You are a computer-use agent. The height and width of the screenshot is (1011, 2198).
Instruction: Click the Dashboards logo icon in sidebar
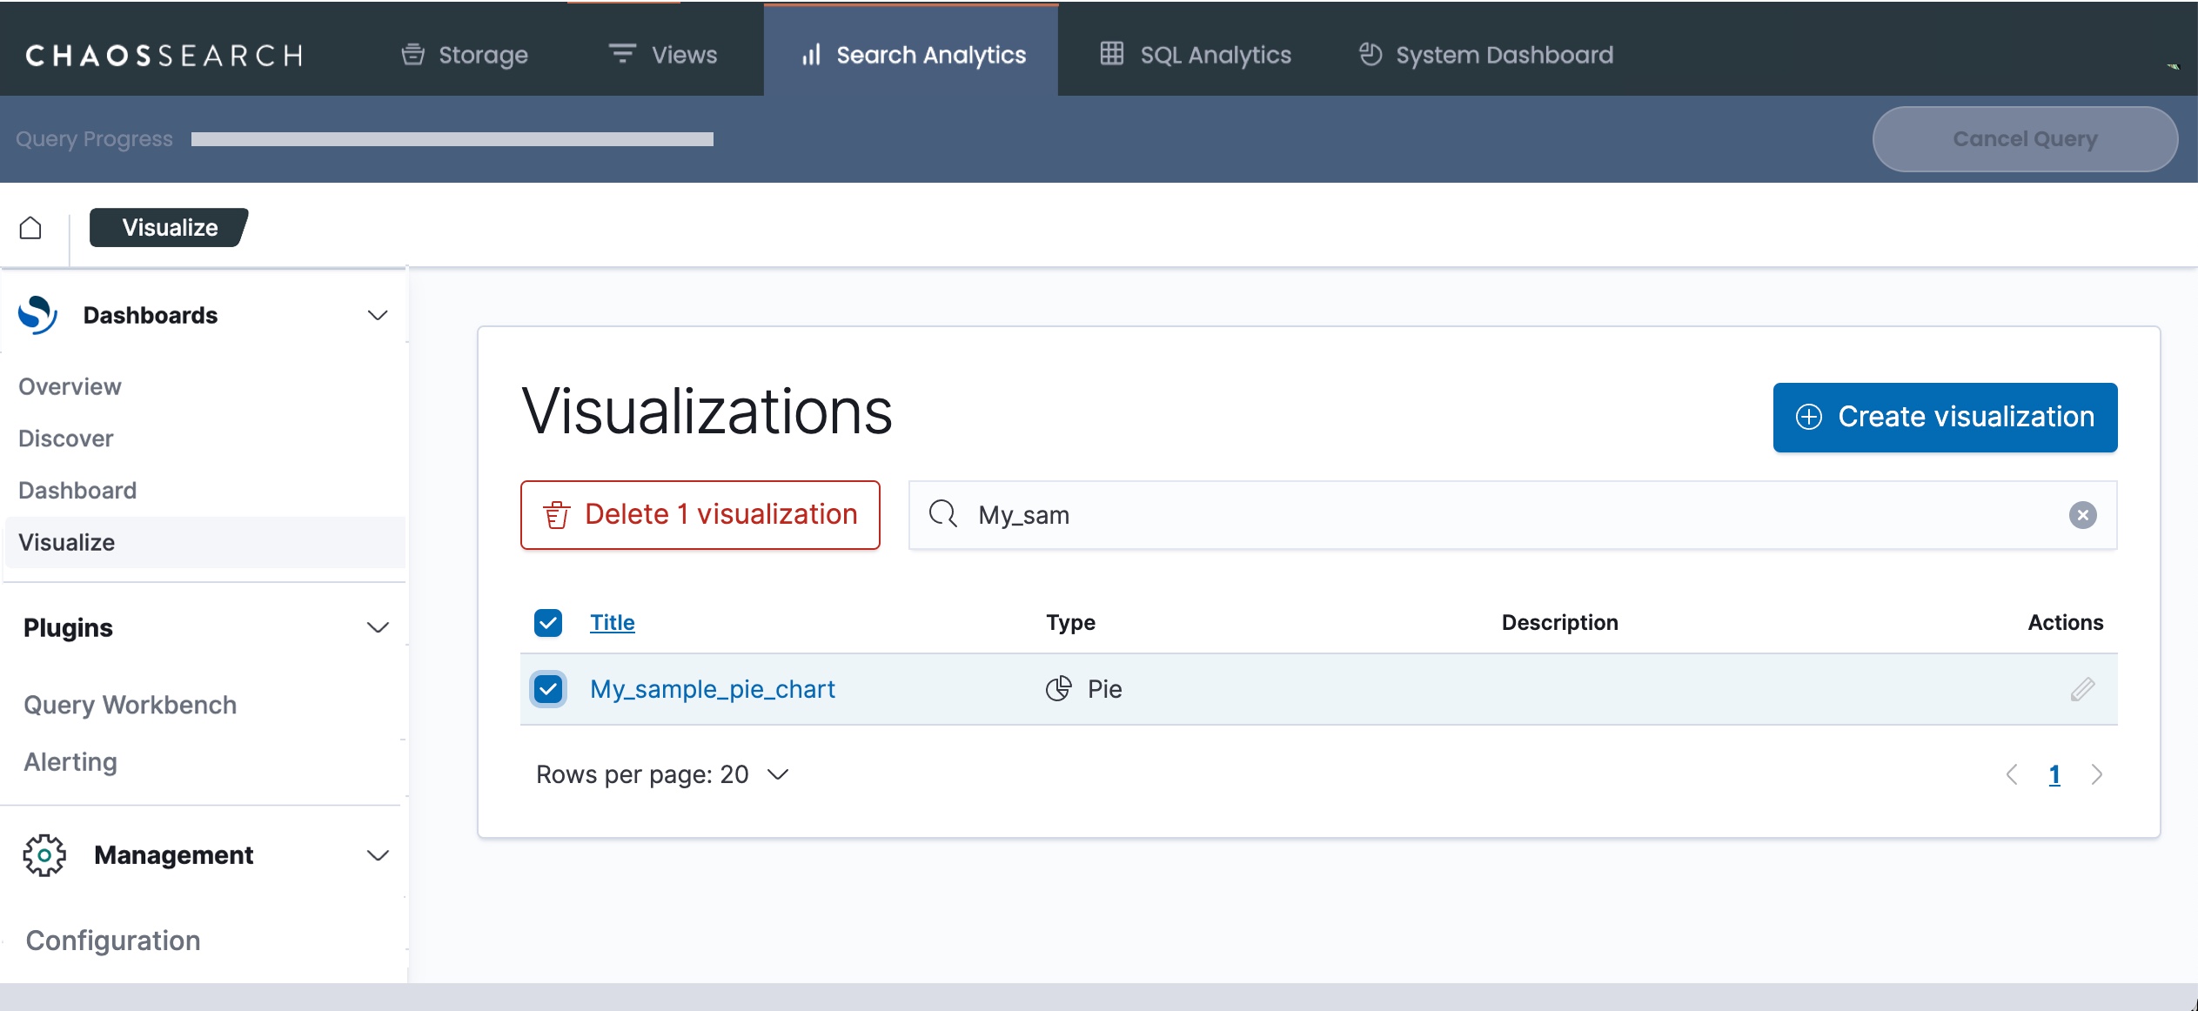coord(38,315)
